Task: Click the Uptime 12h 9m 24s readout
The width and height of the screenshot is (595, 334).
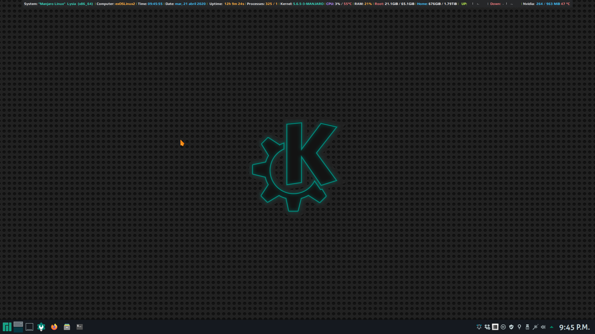Action: pyautogui.click(x=227, y=4)
